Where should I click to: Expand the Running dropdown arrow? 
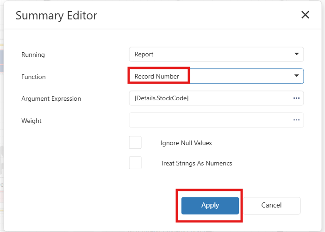[297, 54]
